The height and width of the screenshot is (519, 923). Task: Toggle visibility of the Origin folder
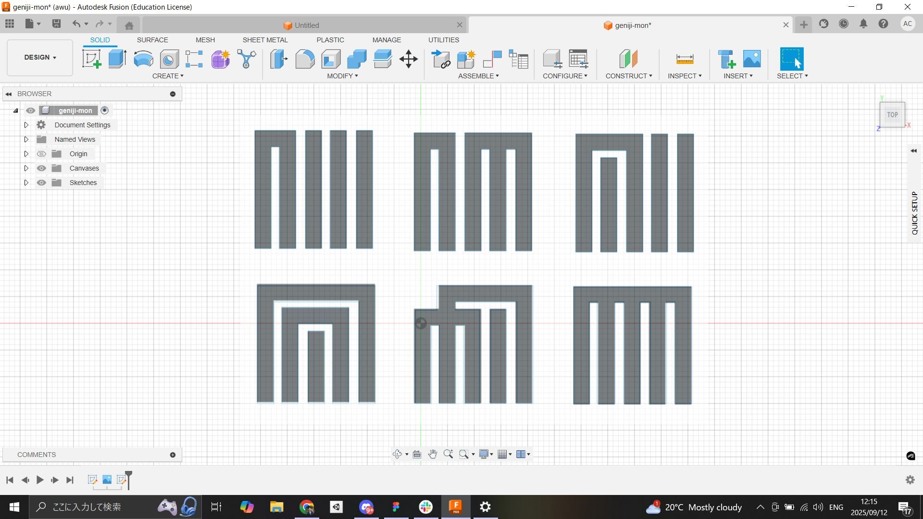(41, 154)
